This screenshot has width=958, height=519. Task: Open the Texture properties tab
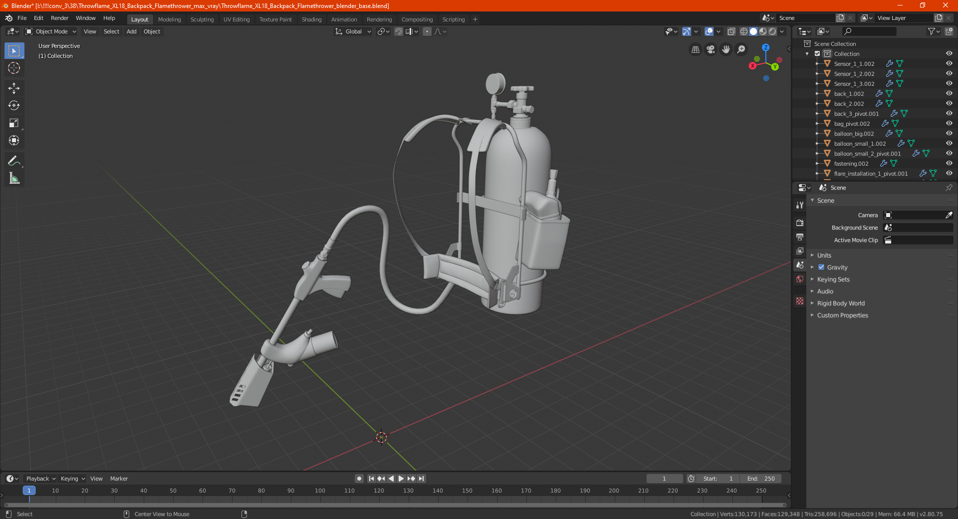pos(800,301)
